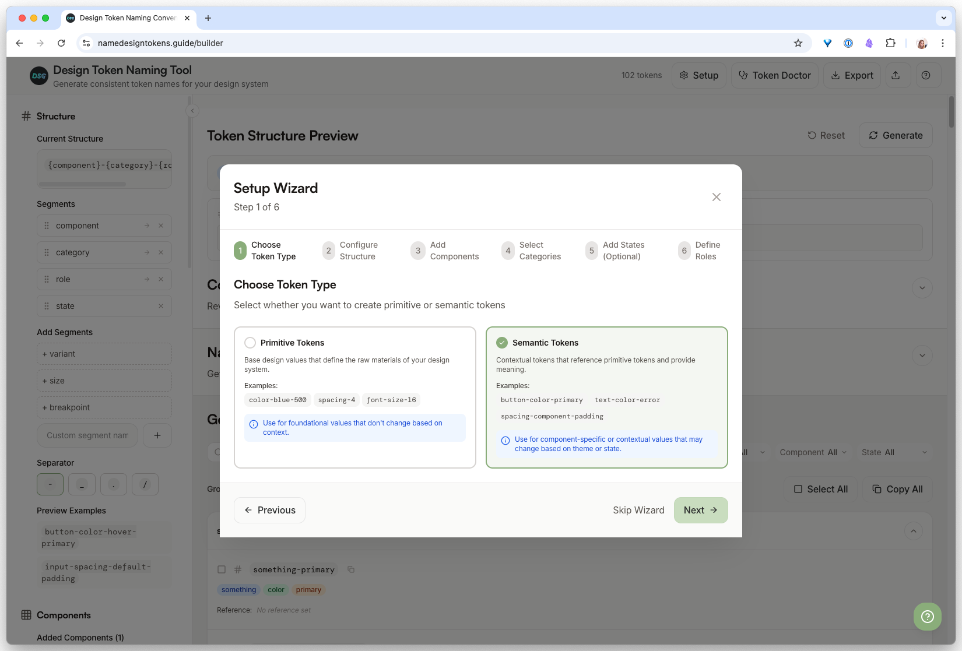Click the Generate button

pos(896,135)
